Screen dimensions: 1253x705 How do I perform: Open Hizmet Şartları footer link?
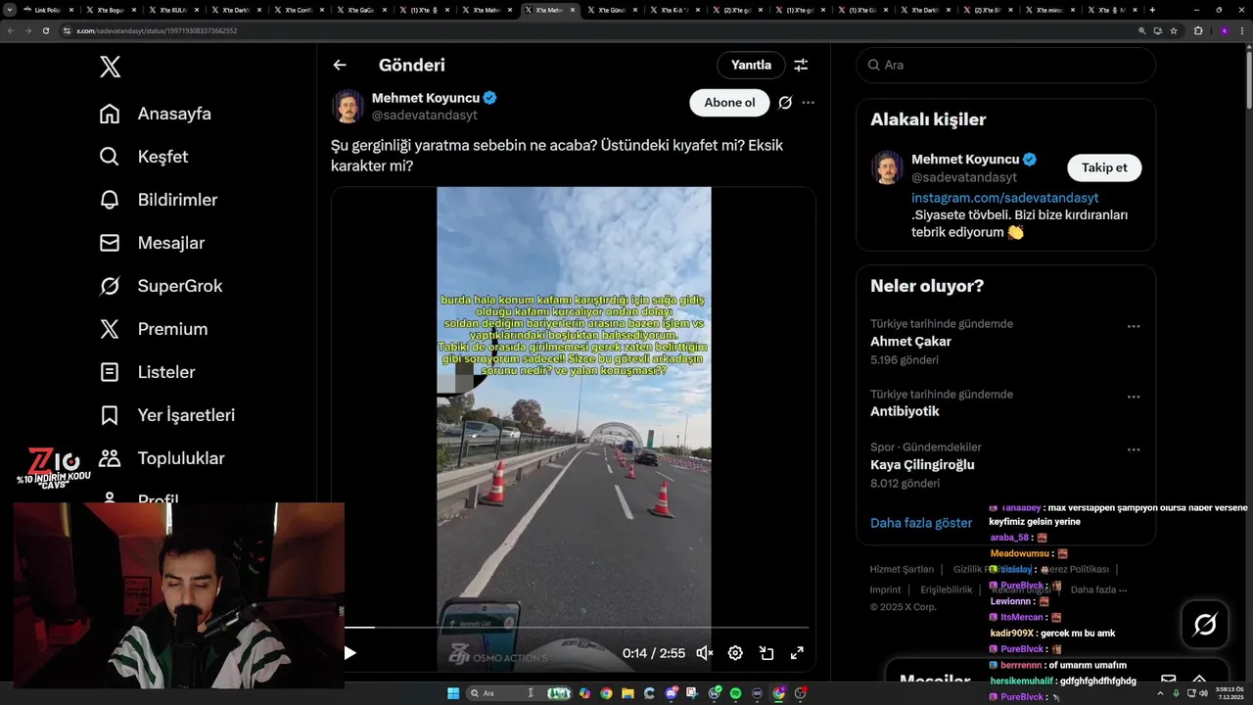[x=902, y=570]
